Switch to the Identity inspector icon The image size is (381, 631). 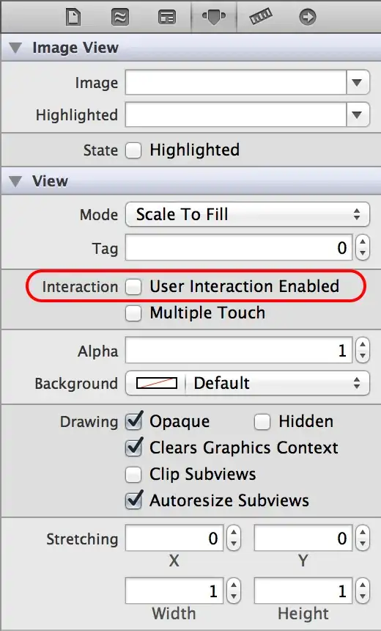point(167,18)
